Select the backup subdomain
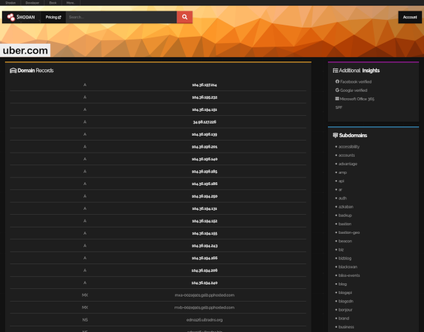Image resolution: width=424 pixels, height=332 pixels. point(345,215)
